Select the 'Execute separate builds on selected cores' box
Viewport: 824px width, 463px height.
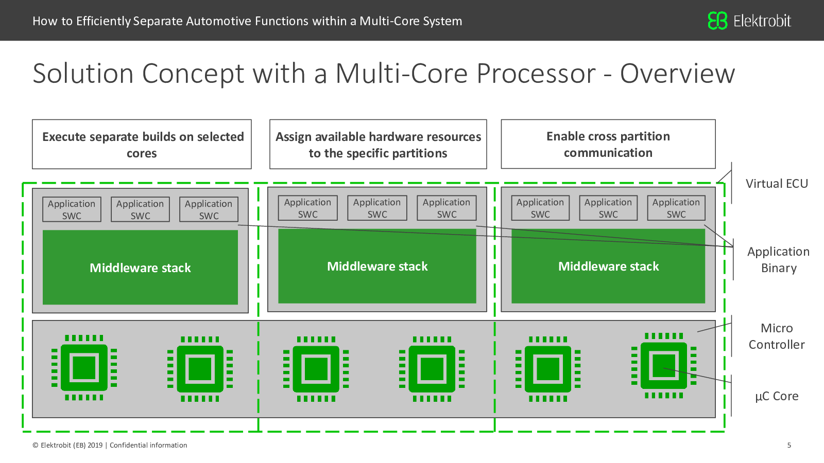point(142,145)
